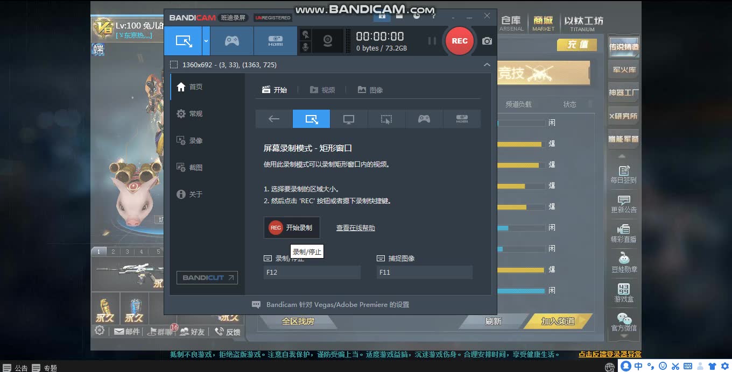
Task: Enable the webcam overlay
Action: (x=328, y=41)
